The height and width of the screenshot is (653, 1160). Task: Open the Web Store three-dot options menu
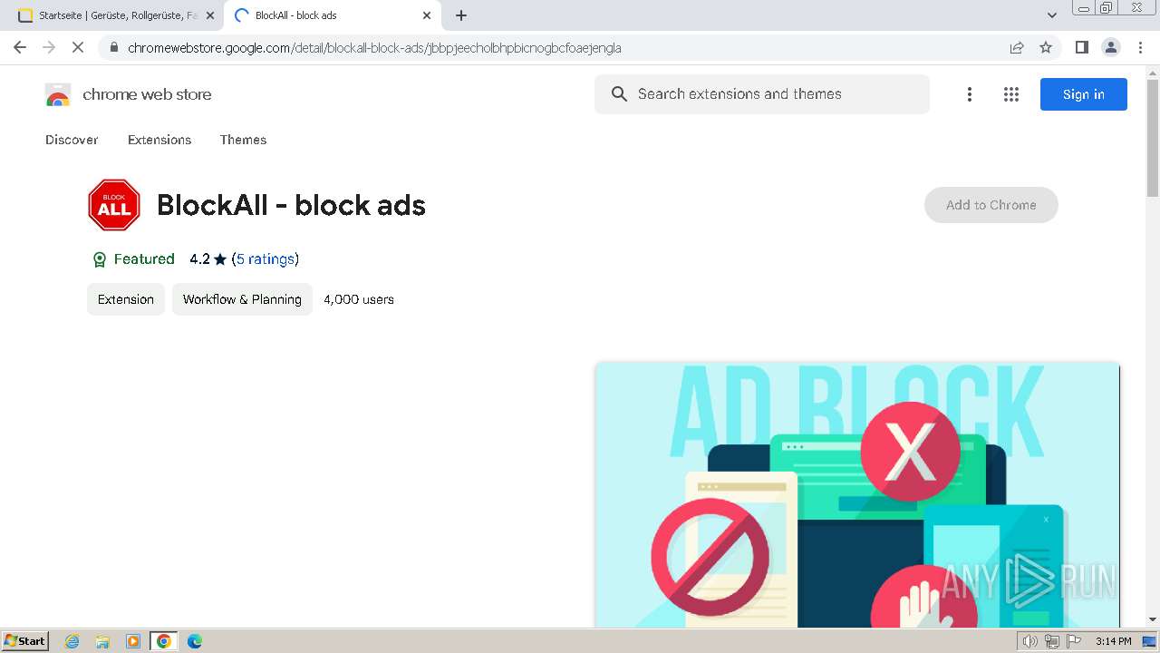[x=969, y=94]
